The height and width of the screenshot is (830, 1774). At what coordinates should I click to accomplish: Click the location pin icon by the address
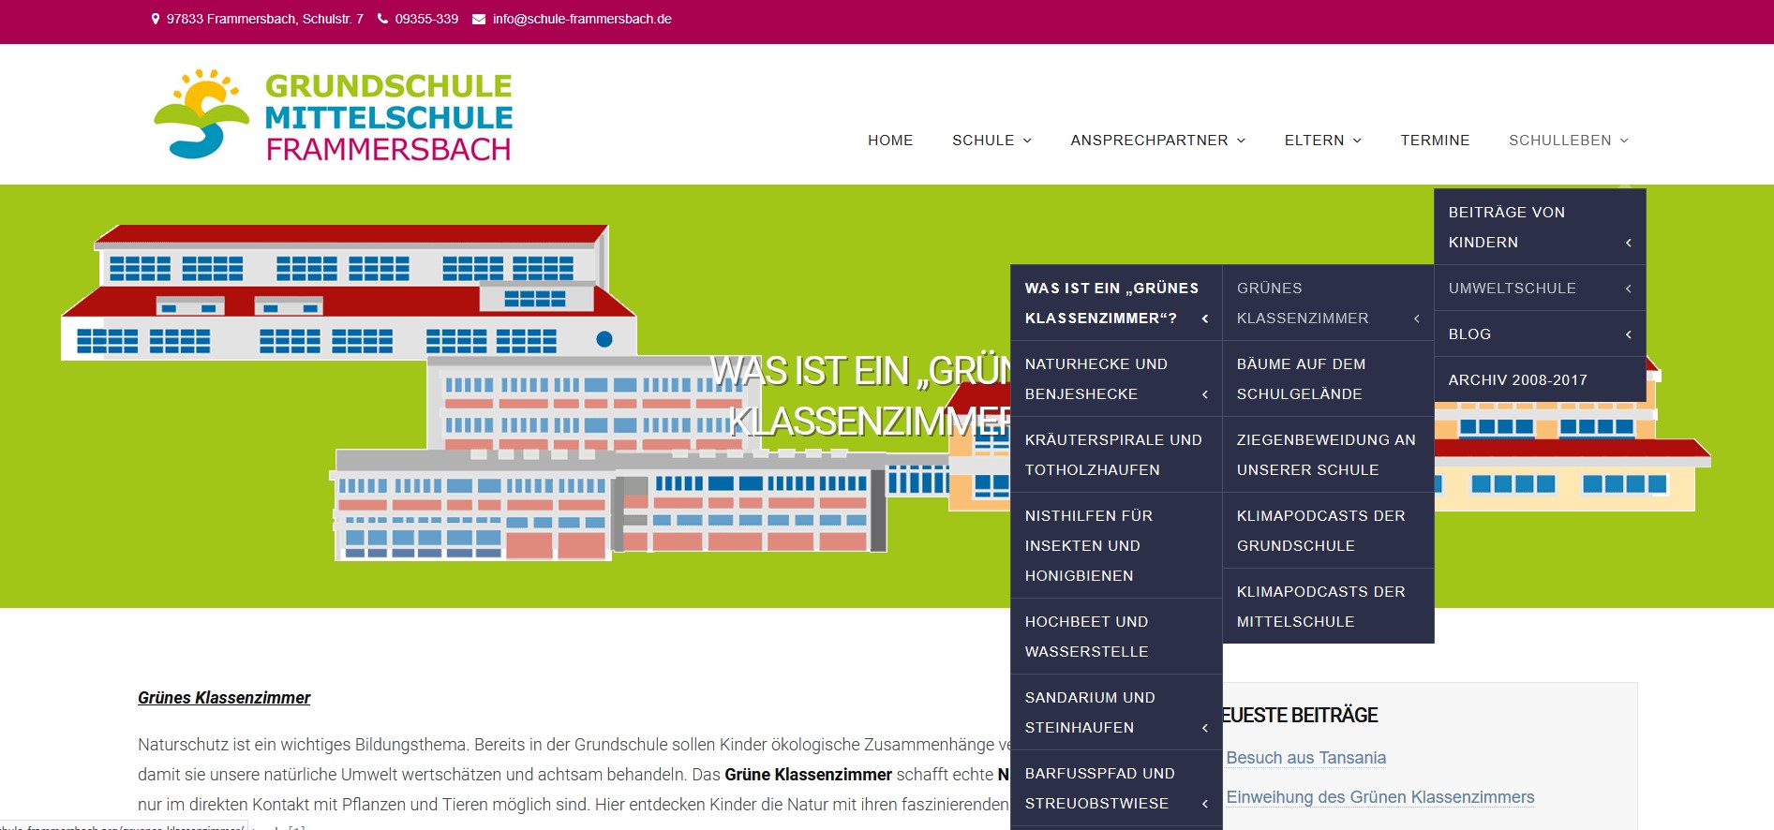(x=156, y=19)
